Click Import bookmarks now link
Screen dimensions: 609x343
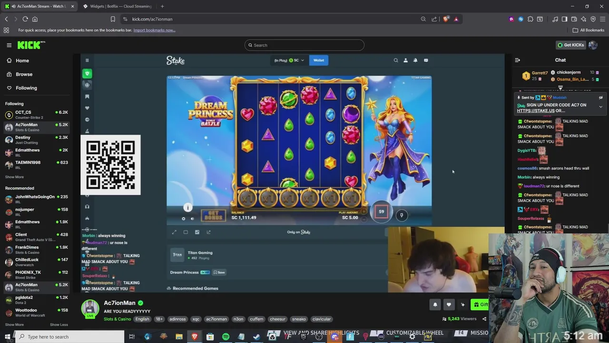pos(154,30)
